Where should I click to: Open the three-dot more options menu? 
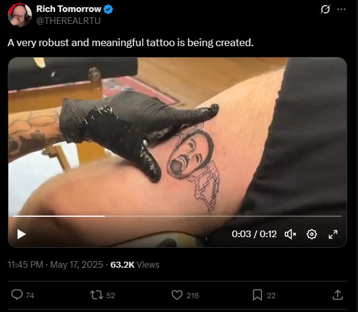point(341,10)
